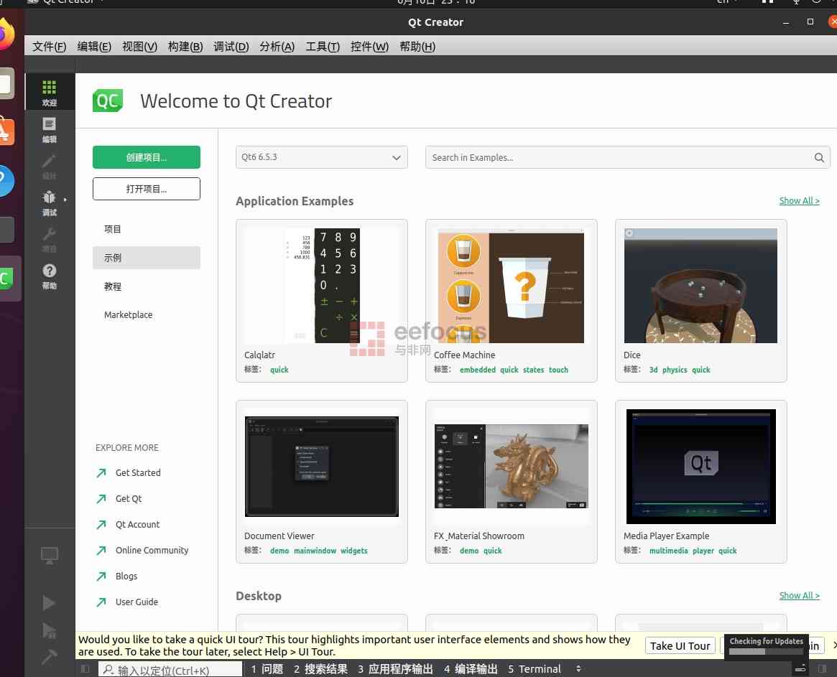Click the Checking for Updates progress bar
Screen dimensions: 837x677
[x=766, y=652]
